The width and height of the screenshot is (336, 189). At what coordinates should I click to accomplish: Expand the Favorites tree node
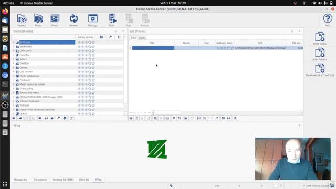pyautogui.click(x=13, y=55)
